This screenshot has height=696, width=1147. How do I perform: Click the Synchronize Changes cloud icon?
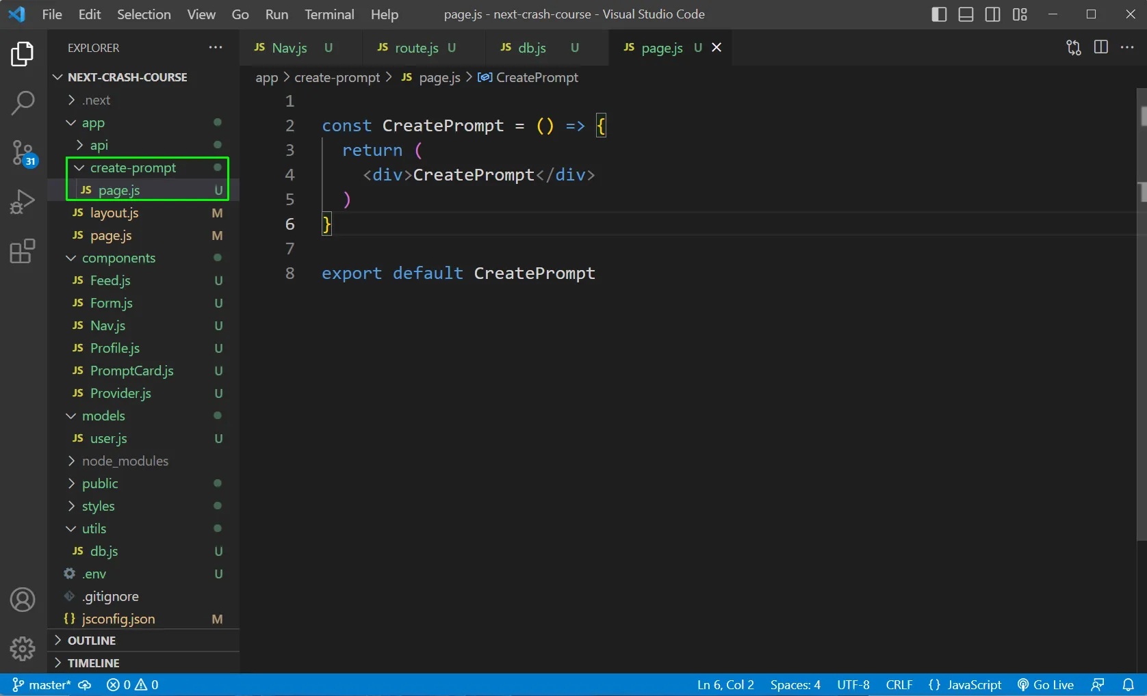[x=85, y=684]
